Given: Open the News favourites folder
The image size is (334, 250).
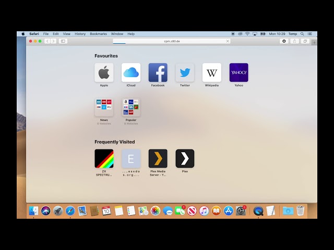Looking at the screenshot, I should pyautogui.click(x=104, y=107).
